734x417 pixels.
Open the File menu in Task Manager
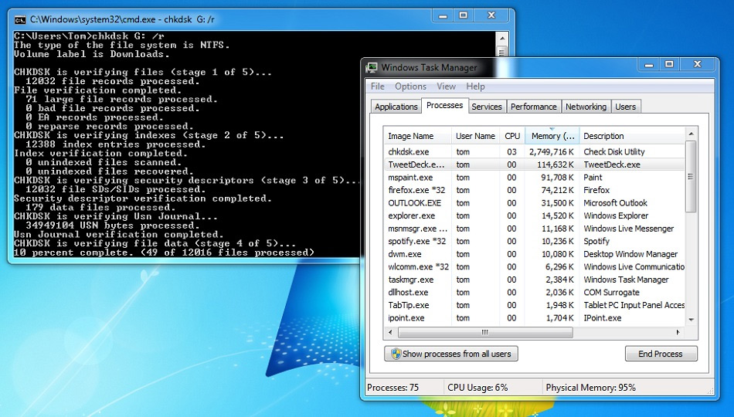coord(377,86)
